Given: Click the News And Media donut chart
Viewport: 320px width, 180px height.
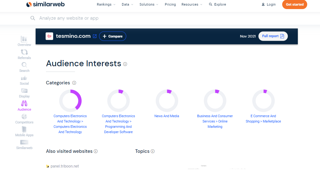Looking at the screenshot, I should pyautogui.click(x=167, y=101).
